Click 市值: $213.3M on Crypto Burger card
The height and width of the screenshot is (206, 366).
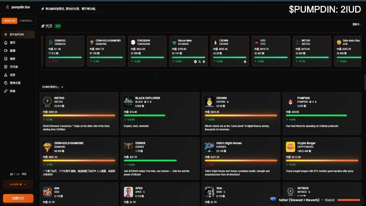tap(293, 157)
